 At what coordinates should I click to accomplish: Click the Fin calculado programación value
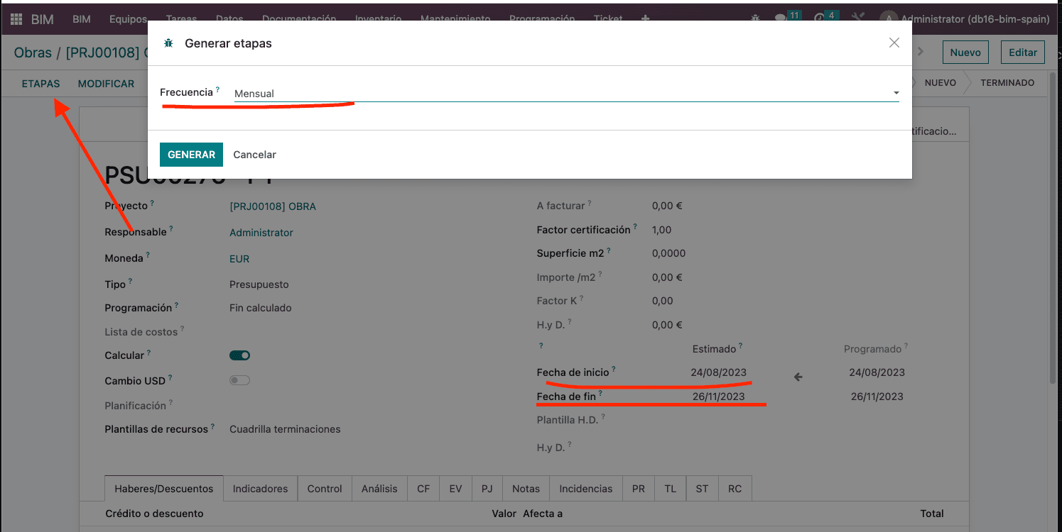coord(260,308)
